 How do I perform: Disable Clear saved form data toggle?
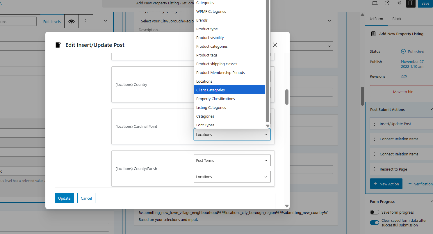(x=375, y=223)
